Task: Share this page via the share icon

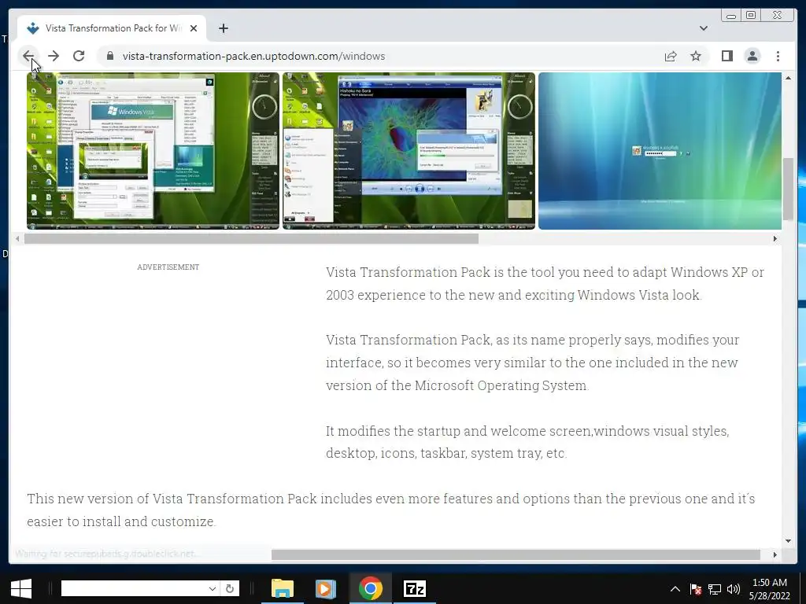Action: point(671,56)
